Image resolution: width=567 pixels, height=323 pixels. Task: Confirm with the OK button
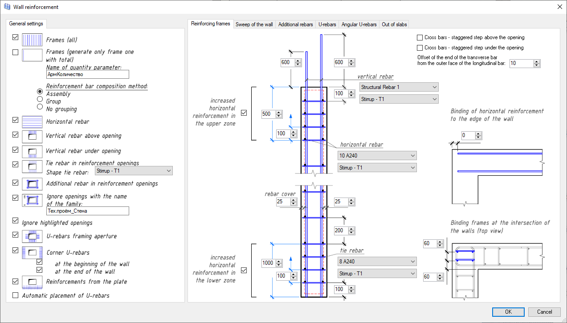pos(508,312)
